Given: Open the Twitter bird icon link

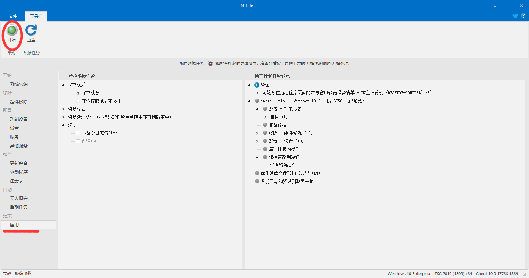Looking at the screenshot, I should coord(515,16).
